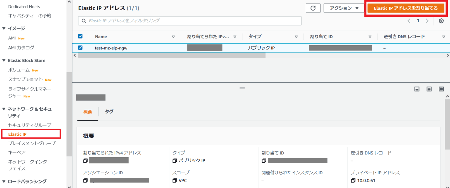
Task: Collapse the Elastic Block Store sidebar section
Action: coord(4,60)
